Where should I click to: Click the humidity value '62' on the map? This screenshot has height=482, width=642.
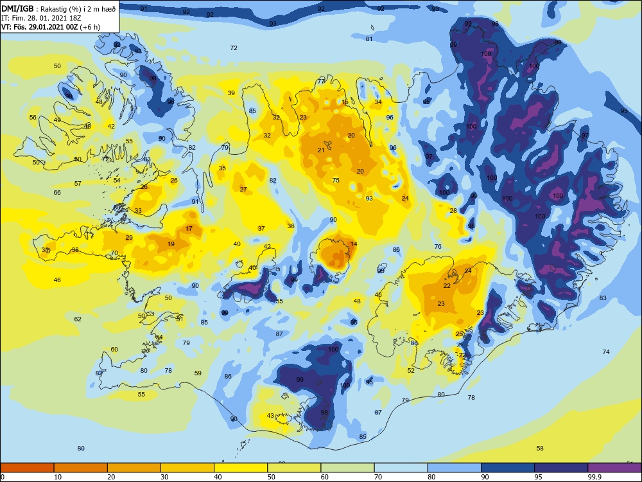coord(78,319)
